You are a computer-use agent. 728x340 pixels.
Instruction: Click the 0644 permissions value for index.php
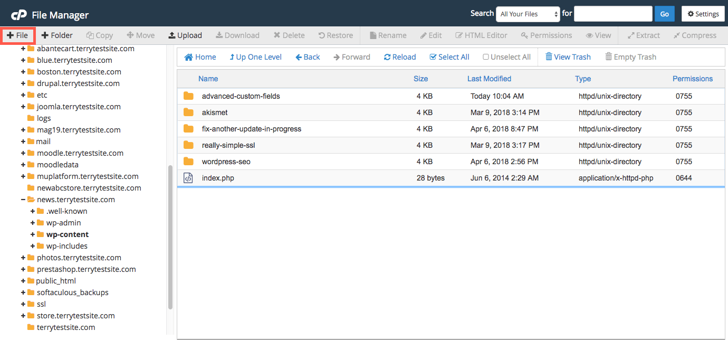[684, 178]
